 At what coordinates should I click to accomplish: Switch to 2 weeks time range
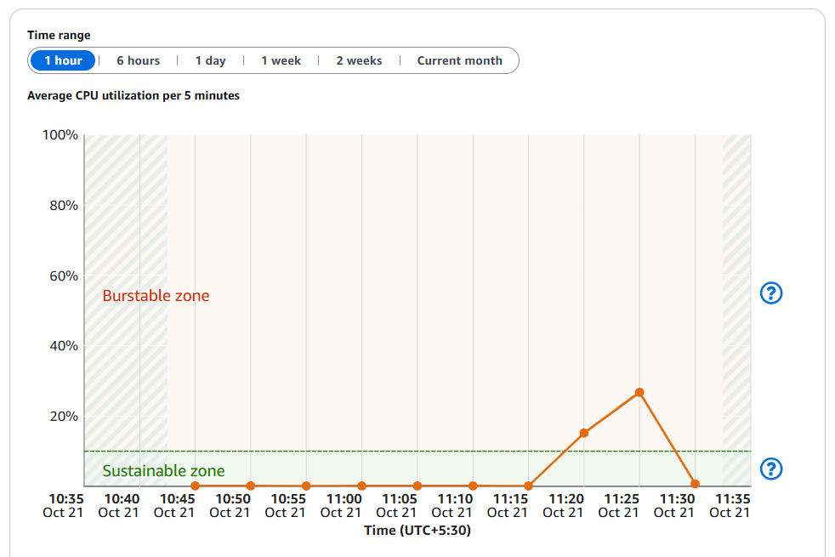pyautogui.click(x=359, y=61)
